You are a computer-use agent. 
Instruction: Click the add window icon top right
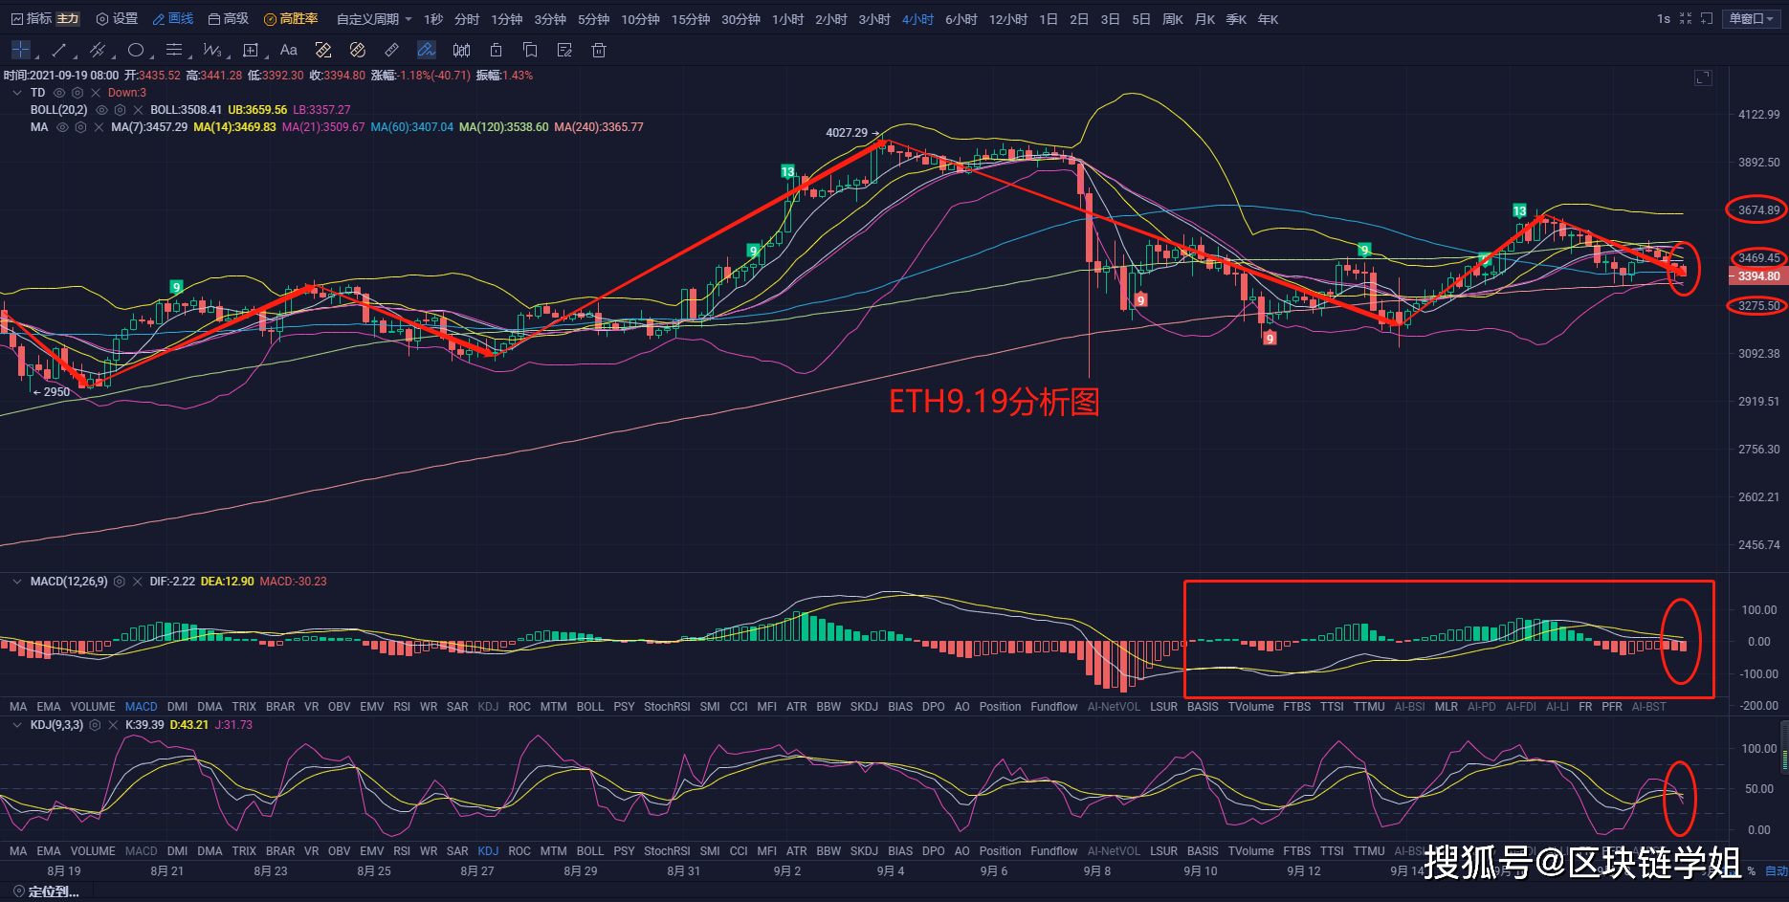click(1707, 18)
